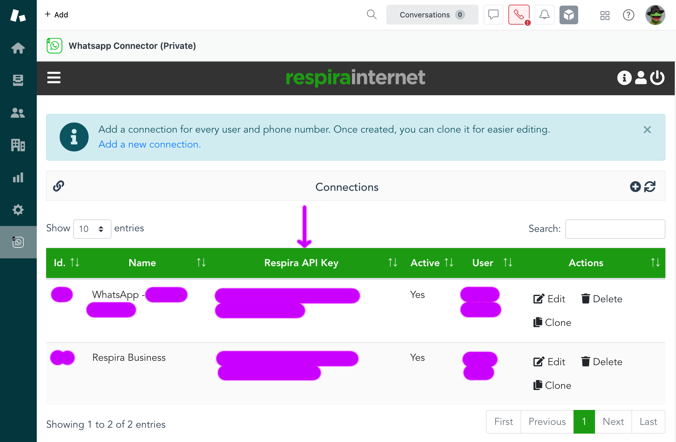Sort table by Respira API Key

pyautogui.click(x=301, y=263)
